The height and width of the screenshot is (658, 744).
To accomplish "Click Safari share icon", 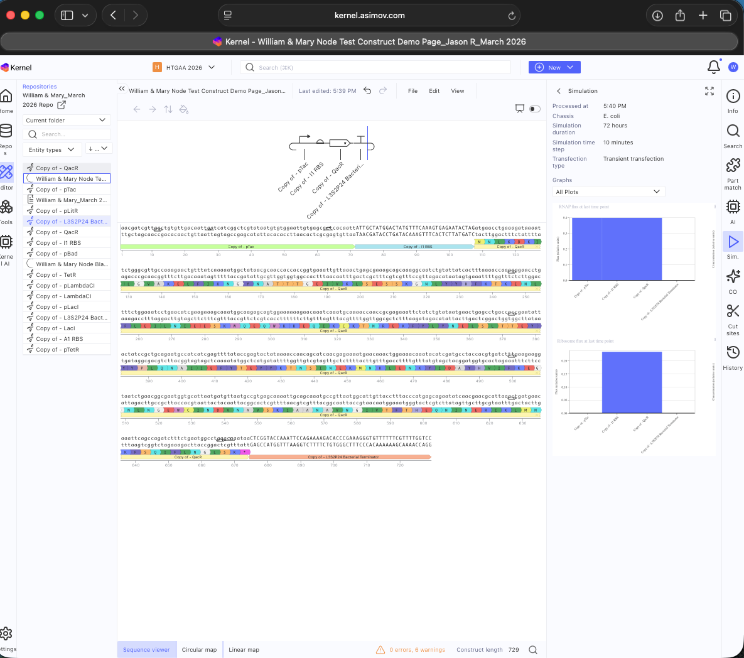I will (680, 15).
